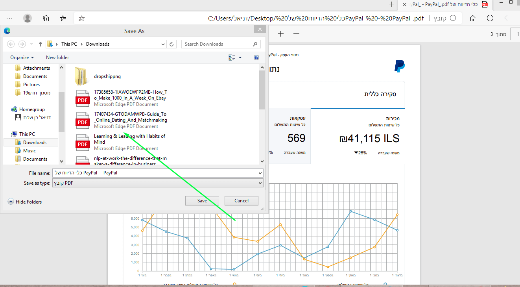Create a New folder
This screenshot has width=520, height=287.
tap(57, 57)
